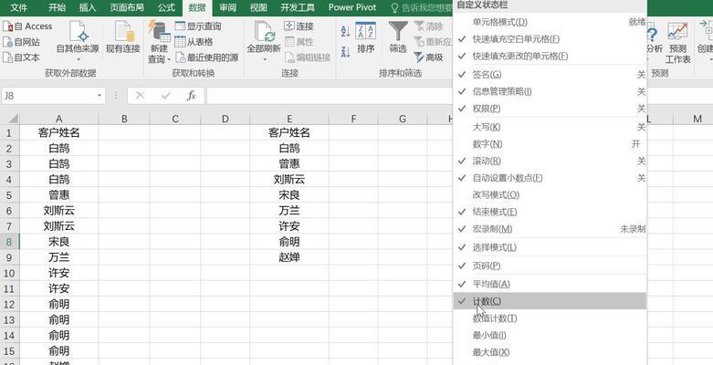This screenshot has height=365, width=713.
Task: Toggle the Filter funnel button
Action: [398, 37]
